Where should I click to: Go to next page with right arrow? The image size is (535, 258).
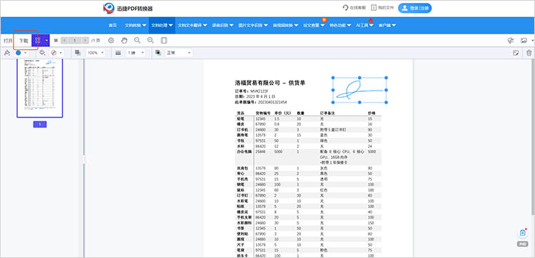86,41
